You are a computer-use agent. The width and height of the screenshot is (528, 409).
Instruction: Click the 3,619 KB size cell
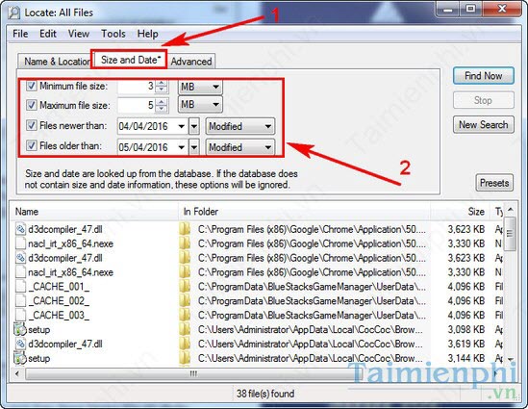coord(466,344)
